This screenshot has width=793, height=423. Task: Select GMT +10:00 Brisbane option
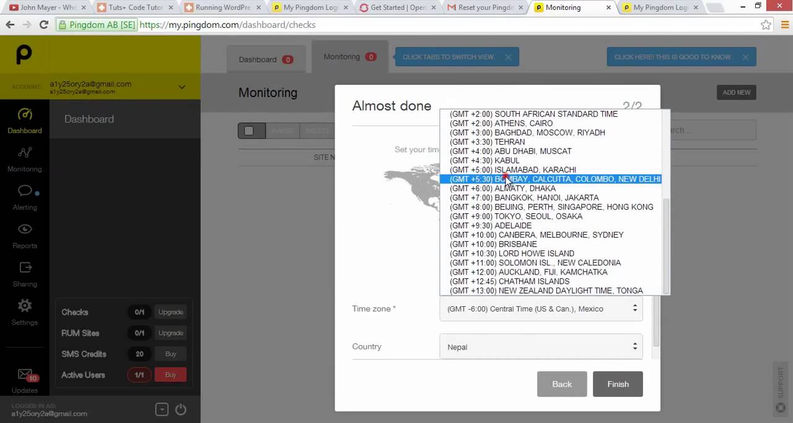click(551, 244)
